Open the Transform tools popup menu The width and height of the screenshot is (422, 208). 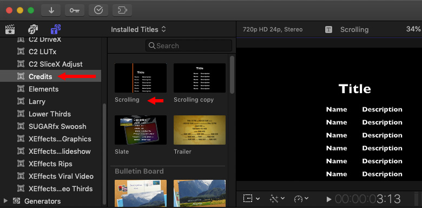point(252,199)
